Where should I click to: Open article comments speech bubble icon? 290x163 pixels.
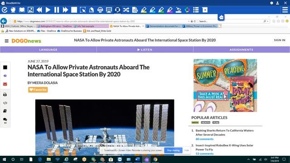pyautogui.click(x=5, y=120)
